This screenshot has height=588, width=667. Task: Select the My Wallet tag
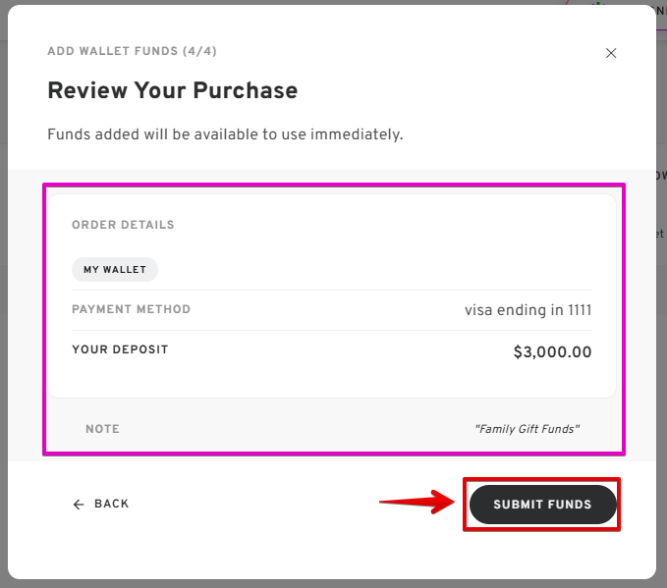coord(114,270)
